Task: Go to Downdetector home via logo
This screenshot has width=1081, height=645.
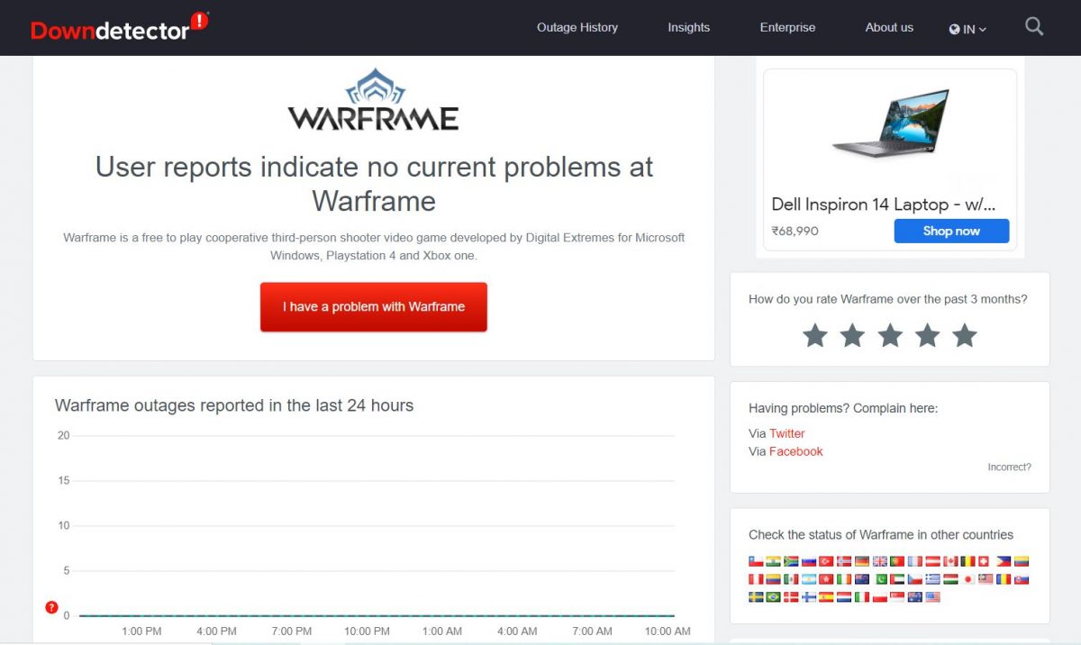Action: (120, 27)
